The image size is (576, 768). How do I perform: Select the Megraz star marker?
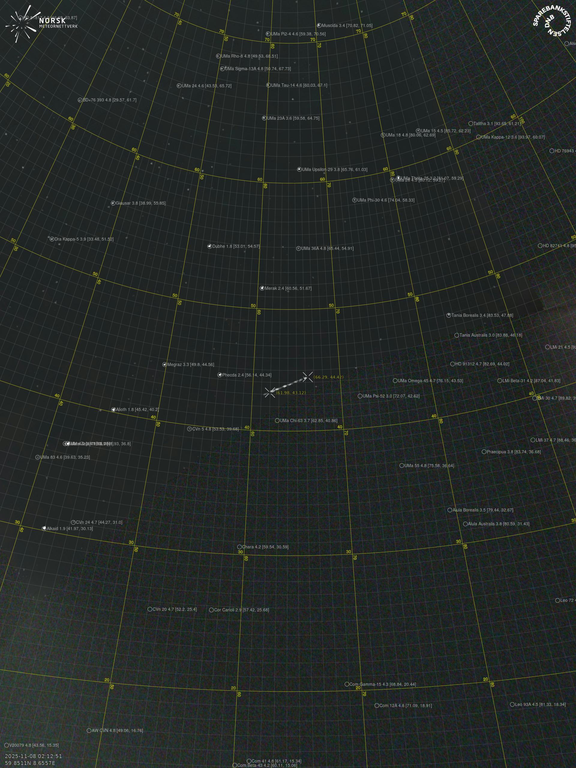pyautogui.click(x=165, y=364)
